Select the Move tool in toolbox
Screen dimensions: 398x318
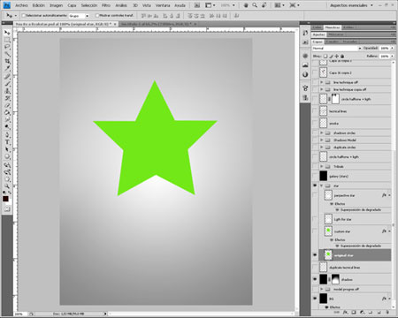(7, 33)
